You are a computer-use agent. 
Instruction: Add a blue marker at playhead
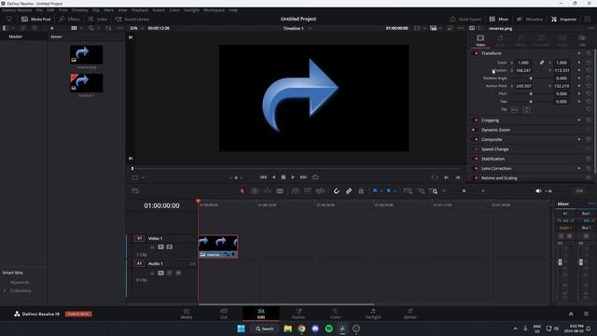(389, 190)
